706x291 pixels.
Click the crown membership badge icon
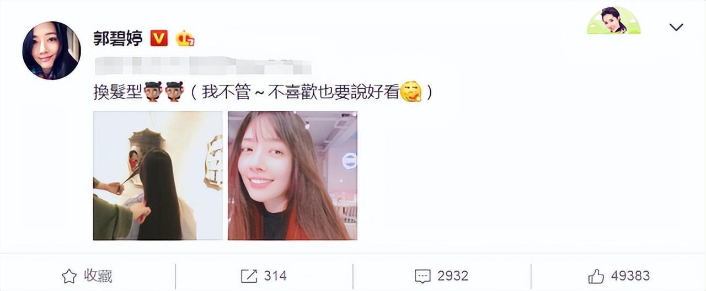pyautogui.click(x=185, y=38)
